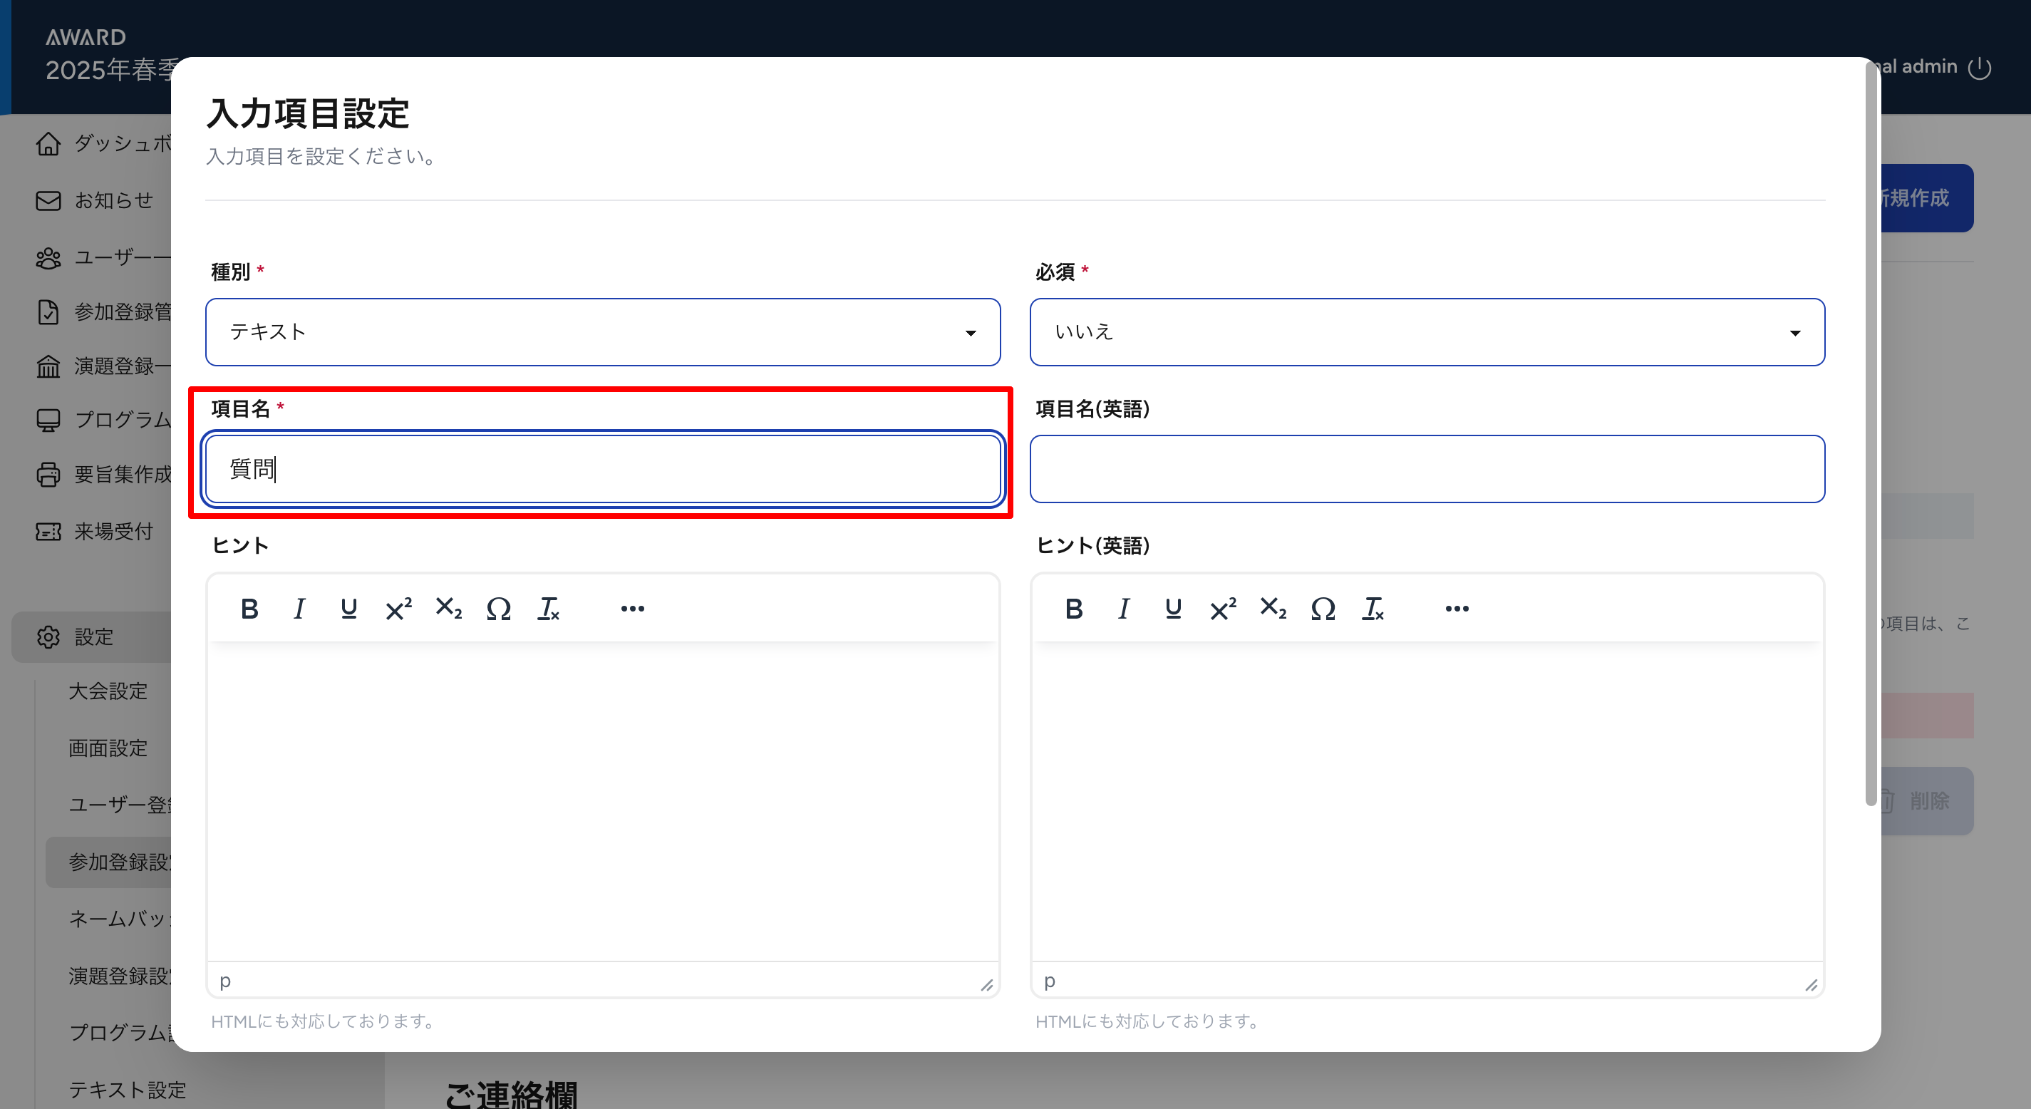Clear formatting in ヒント(英語) editor
Screen dimensions: 2031x1109
tap(1373, 609)
